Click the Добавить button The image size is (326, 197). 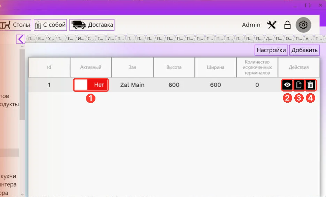[304, 50]
